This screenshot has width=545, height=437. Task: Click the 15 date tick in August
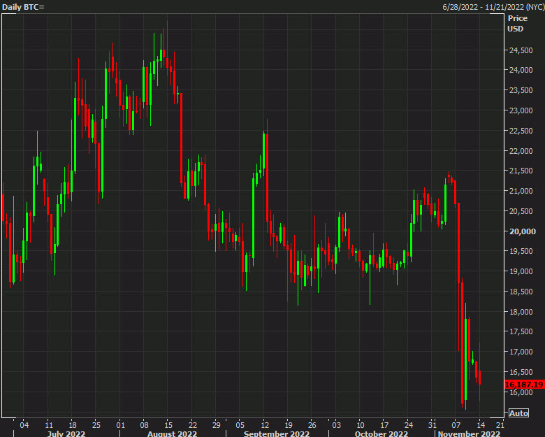coord(168,424)
